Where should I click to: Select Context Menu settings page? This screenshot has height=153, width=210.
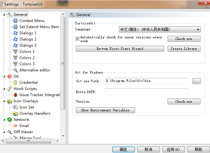point(32,21)
